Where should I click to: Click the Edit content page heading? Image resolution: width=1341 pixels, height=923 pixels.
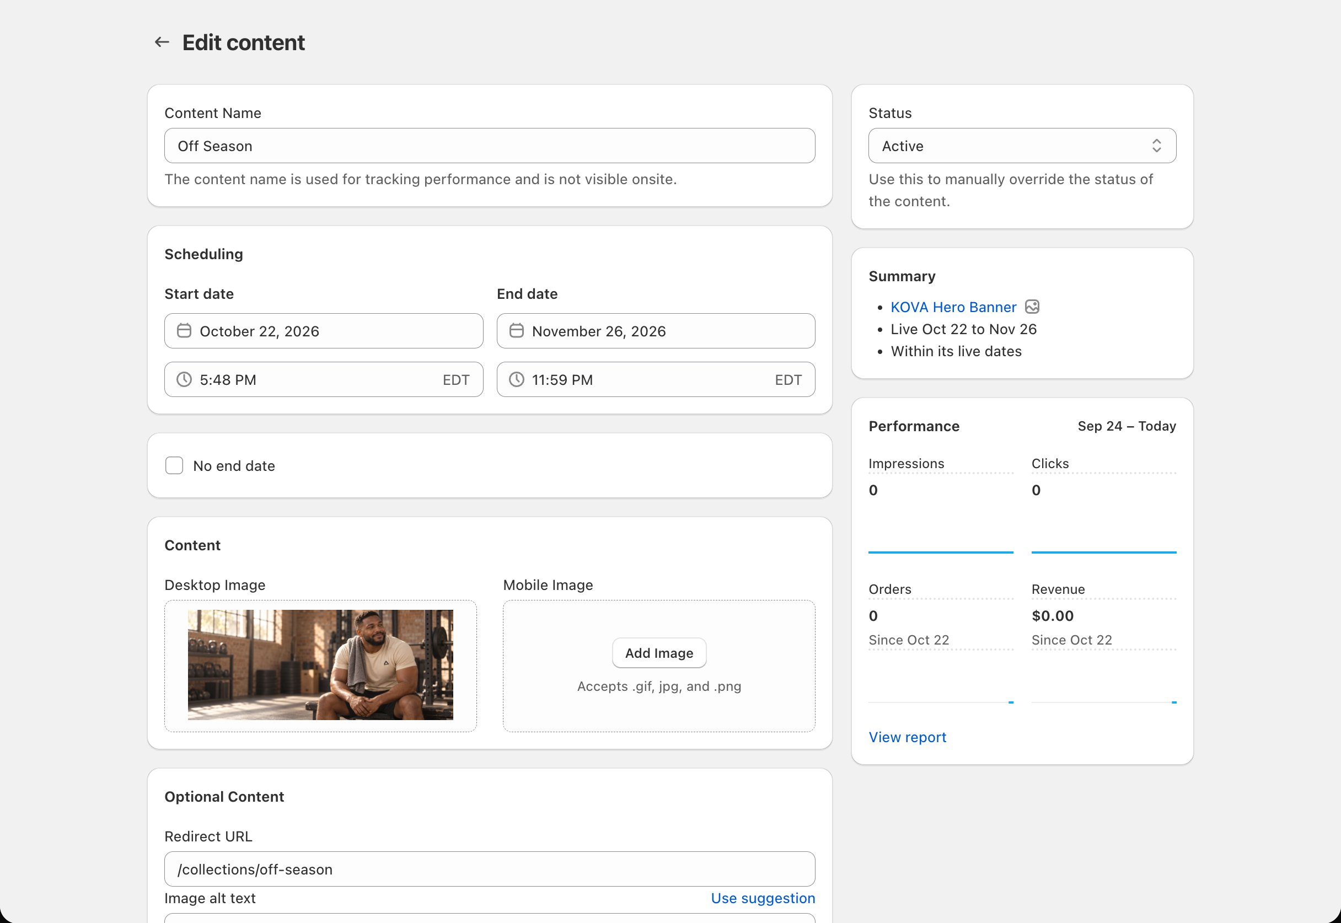click(x=244, y=43)
